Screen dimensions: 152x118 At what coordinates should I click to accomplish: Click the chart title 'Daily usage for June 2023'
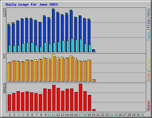coord(32,4)
